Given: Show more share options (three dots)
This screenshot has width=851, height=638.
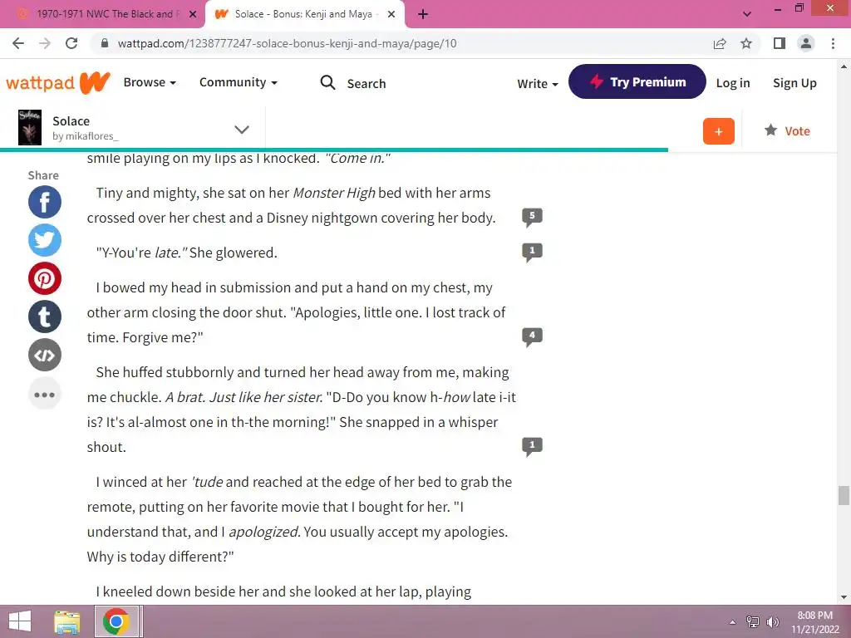Looking at the screenshot, I should click(x=45, y=394).
